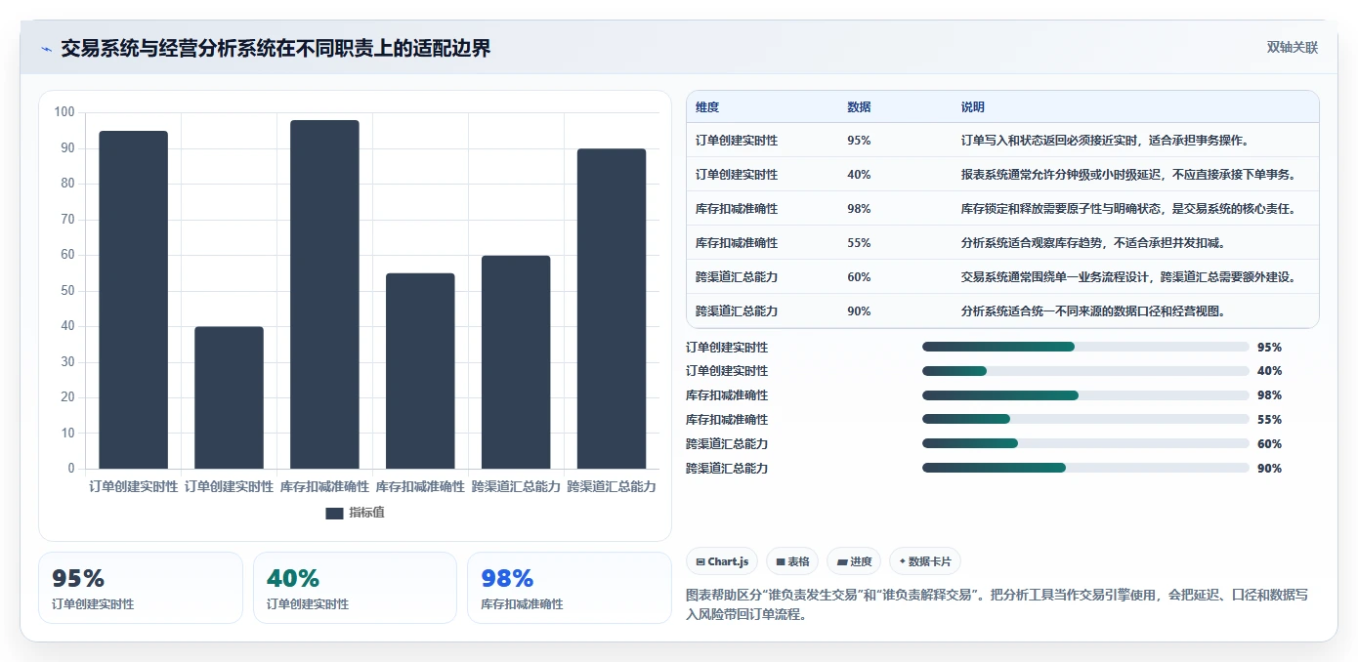Viewport: 1358px width, 662px height.
Task: Click description 报表系统通常允许分钟级或小时级延迟
Action: [x=1128, y=175]
